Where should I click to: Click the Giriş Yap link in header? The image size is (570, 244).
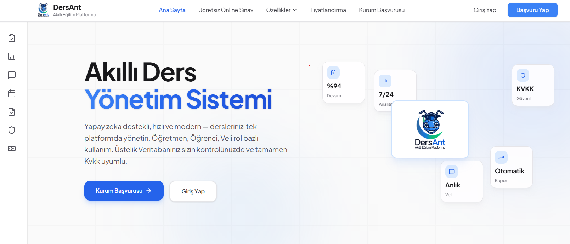(485, 10)
